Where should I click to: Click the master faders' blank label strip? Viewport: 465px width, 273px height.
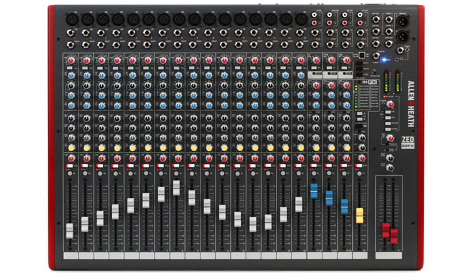point(388,256)
